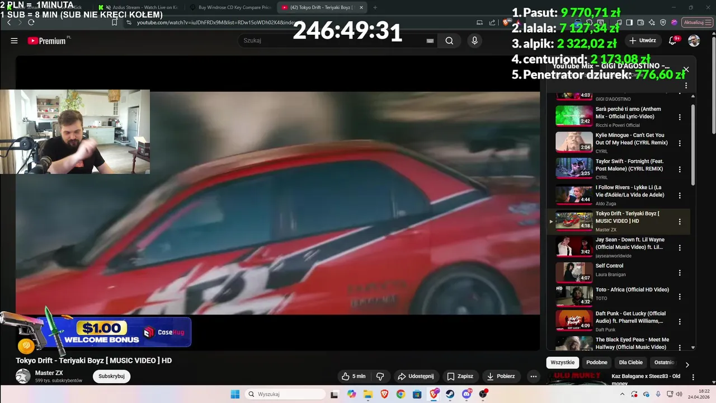Like the Tokyo Drift video

[354, 376]
